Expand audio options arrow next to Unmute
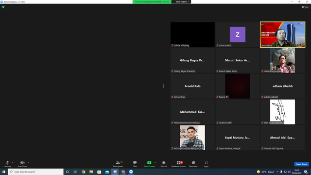Image resolution: width=311 pixels, height=175 pixels. pyautogui.click(x=13, y=163)
